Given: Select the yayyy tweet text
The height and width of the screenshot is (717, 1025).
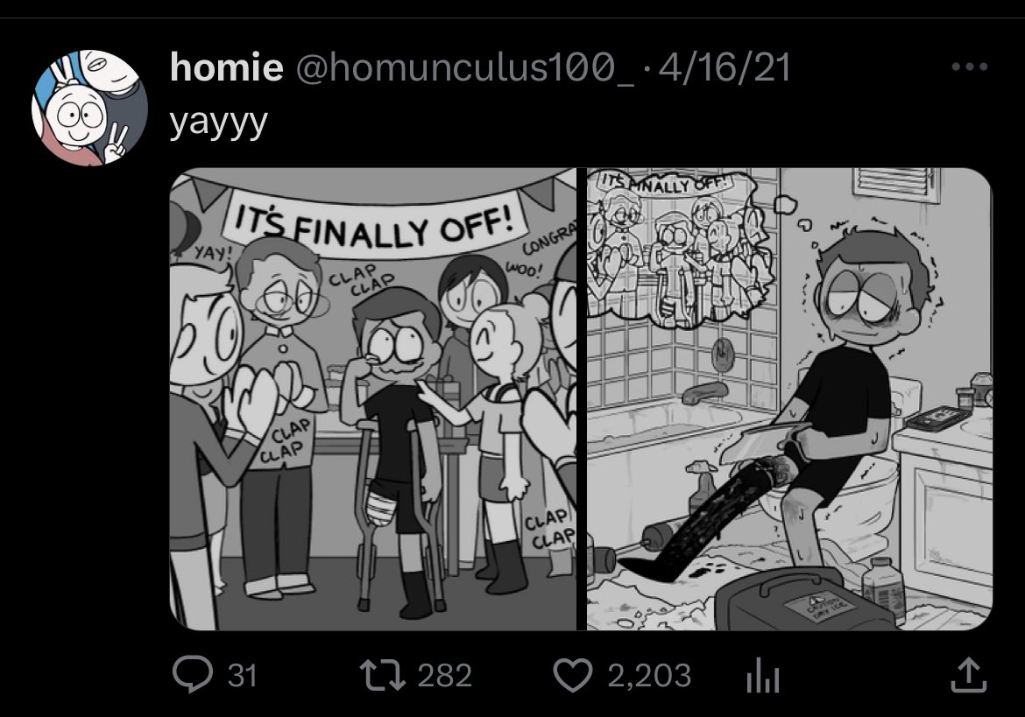Looking at the screenshot, I should [218, 123].
